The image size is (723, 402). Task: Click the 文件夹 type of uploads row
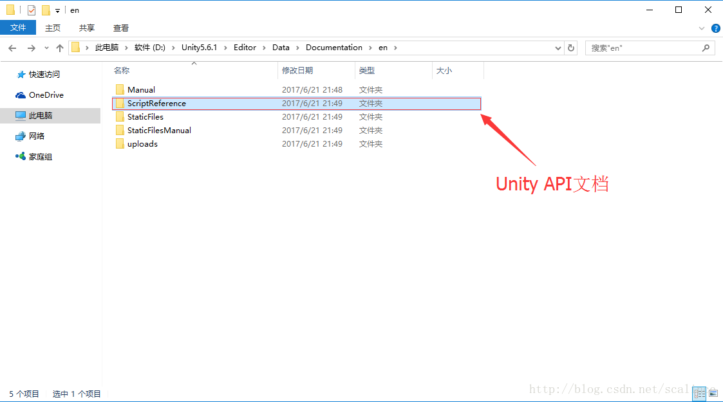(371, 143)
